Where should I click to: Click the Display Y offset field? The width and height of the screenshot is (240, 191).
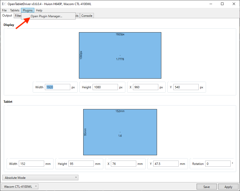[186, 87]
